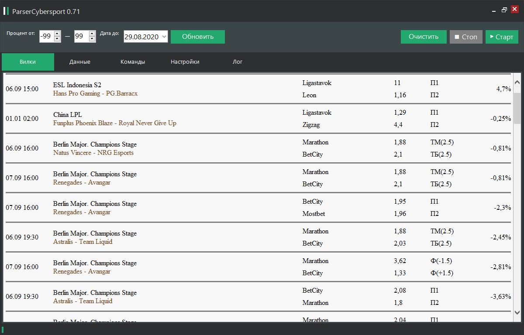Minimize the ParserCybersport window

tap(494, 10)
